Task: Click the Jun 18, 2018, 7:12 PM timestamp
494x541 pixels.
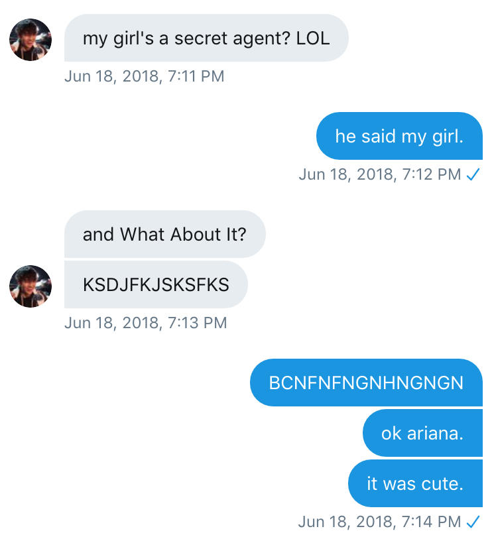Action: point(380,174)
